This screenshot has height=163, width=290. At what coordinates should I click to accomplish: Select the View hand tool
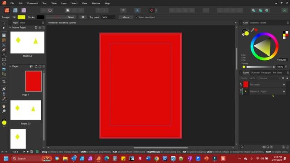pos(4,106)
